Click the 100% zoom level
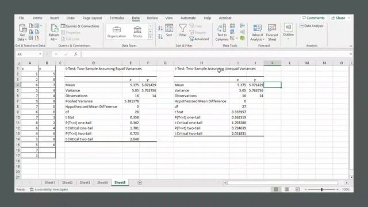This screenshot has width=368, height=207. pos(346,189)
